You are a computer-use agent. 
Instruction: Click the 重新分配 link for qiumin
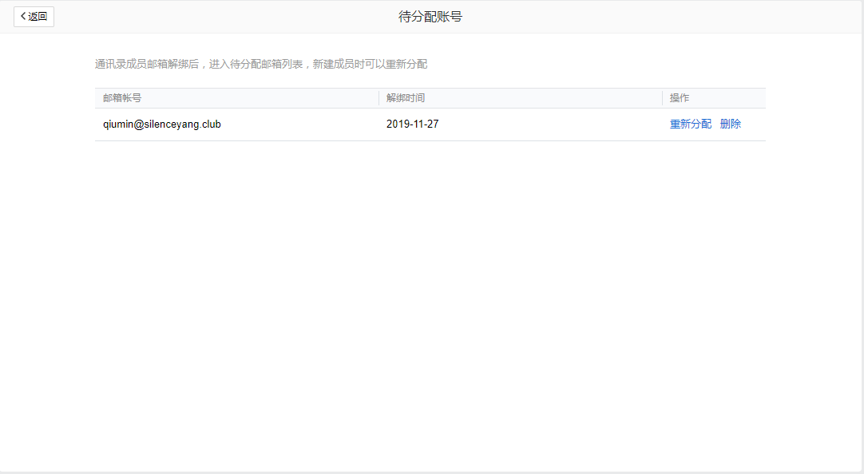coord(690,124)
